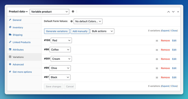Open the Attributes tab

click(24, 50)
